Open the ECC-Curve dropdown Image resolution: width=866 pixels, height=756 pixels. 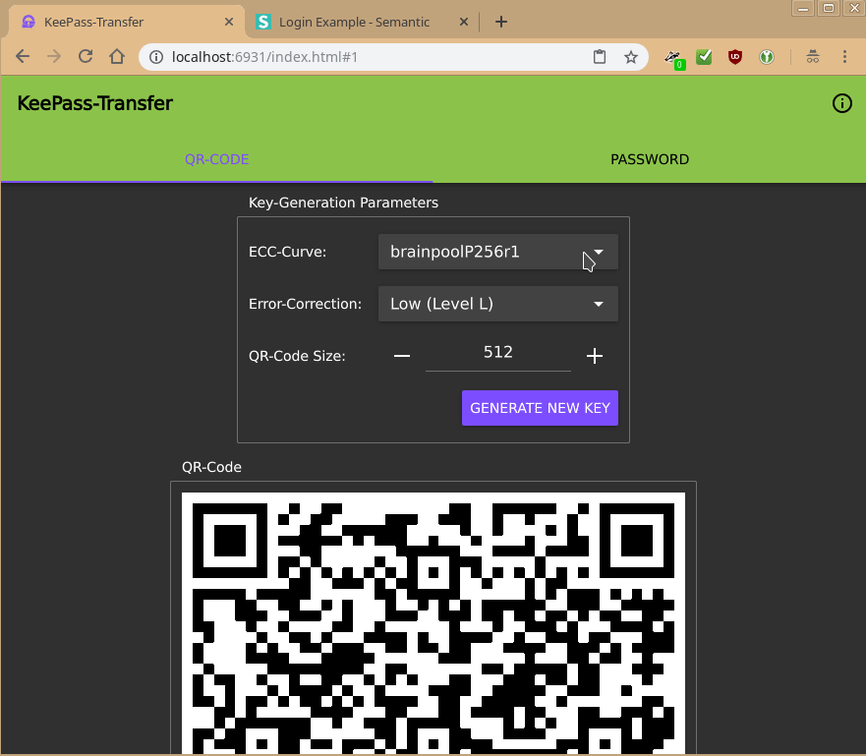tap(498, 252)
